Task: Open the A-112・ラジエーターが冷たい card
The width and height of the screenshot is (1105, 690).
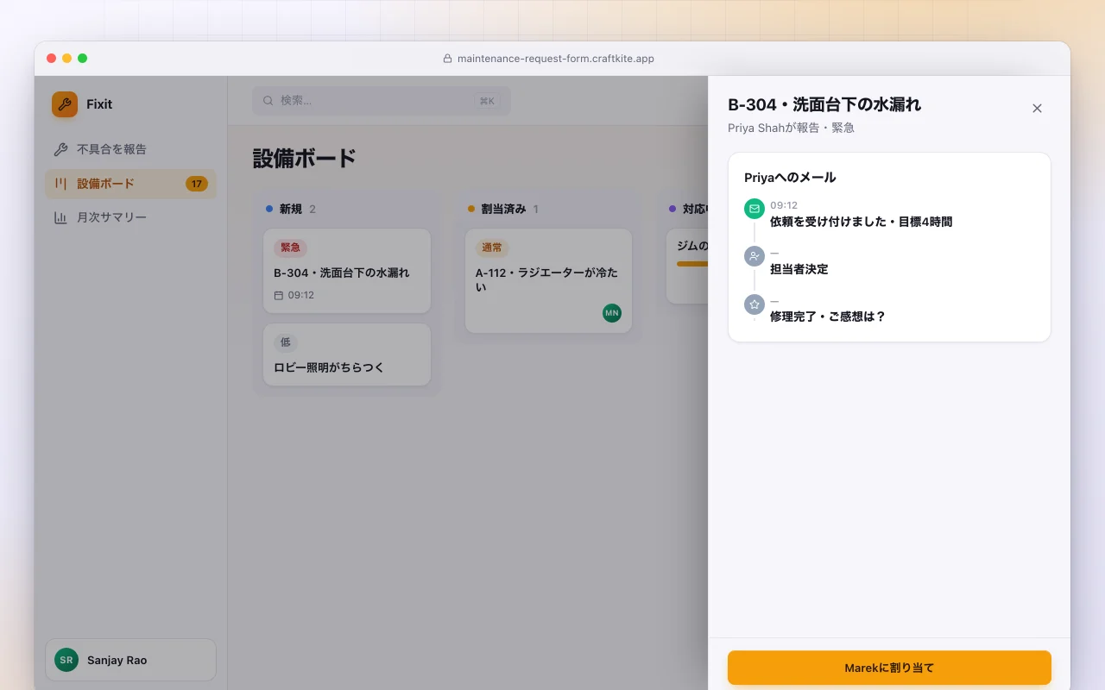Action: pyautogui.click(x=548, y=281)
